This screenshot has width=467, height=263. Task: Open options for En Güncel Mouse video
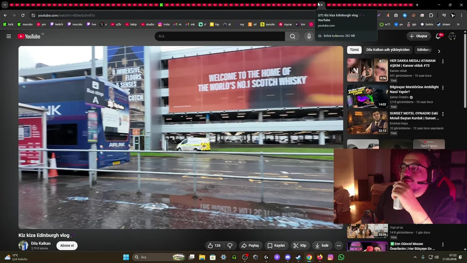443,245
